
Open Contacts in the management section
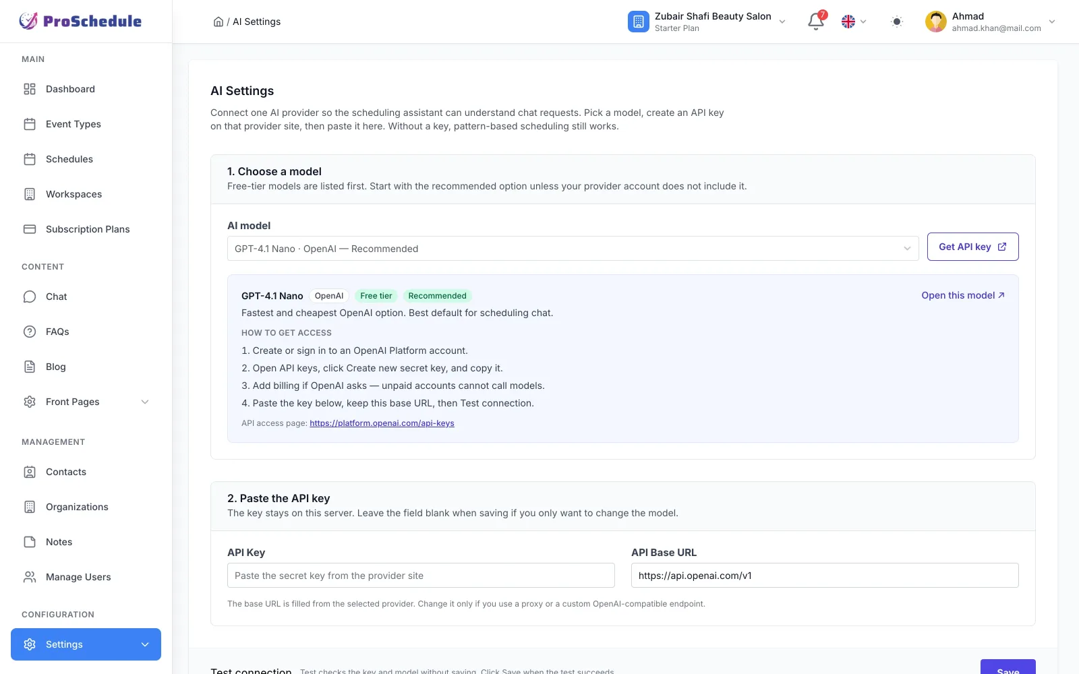[86, 472]
